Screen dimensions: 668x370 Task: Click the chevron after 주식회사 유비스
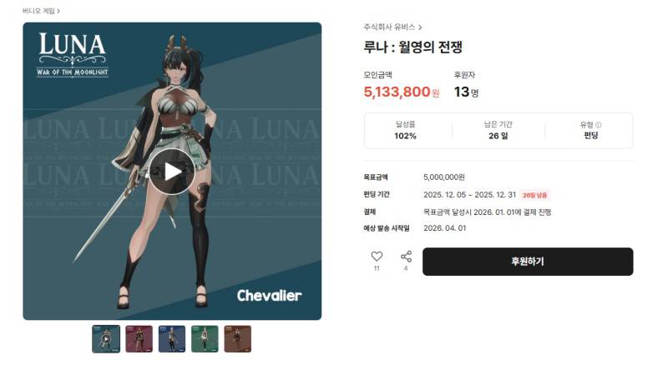click(x=420, y=27)
